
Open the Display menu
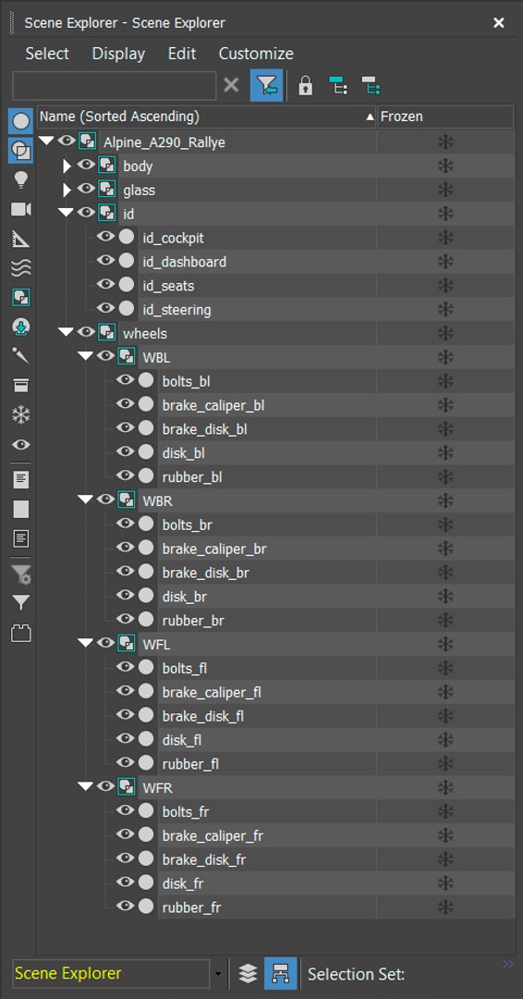(x=118, y=54)
